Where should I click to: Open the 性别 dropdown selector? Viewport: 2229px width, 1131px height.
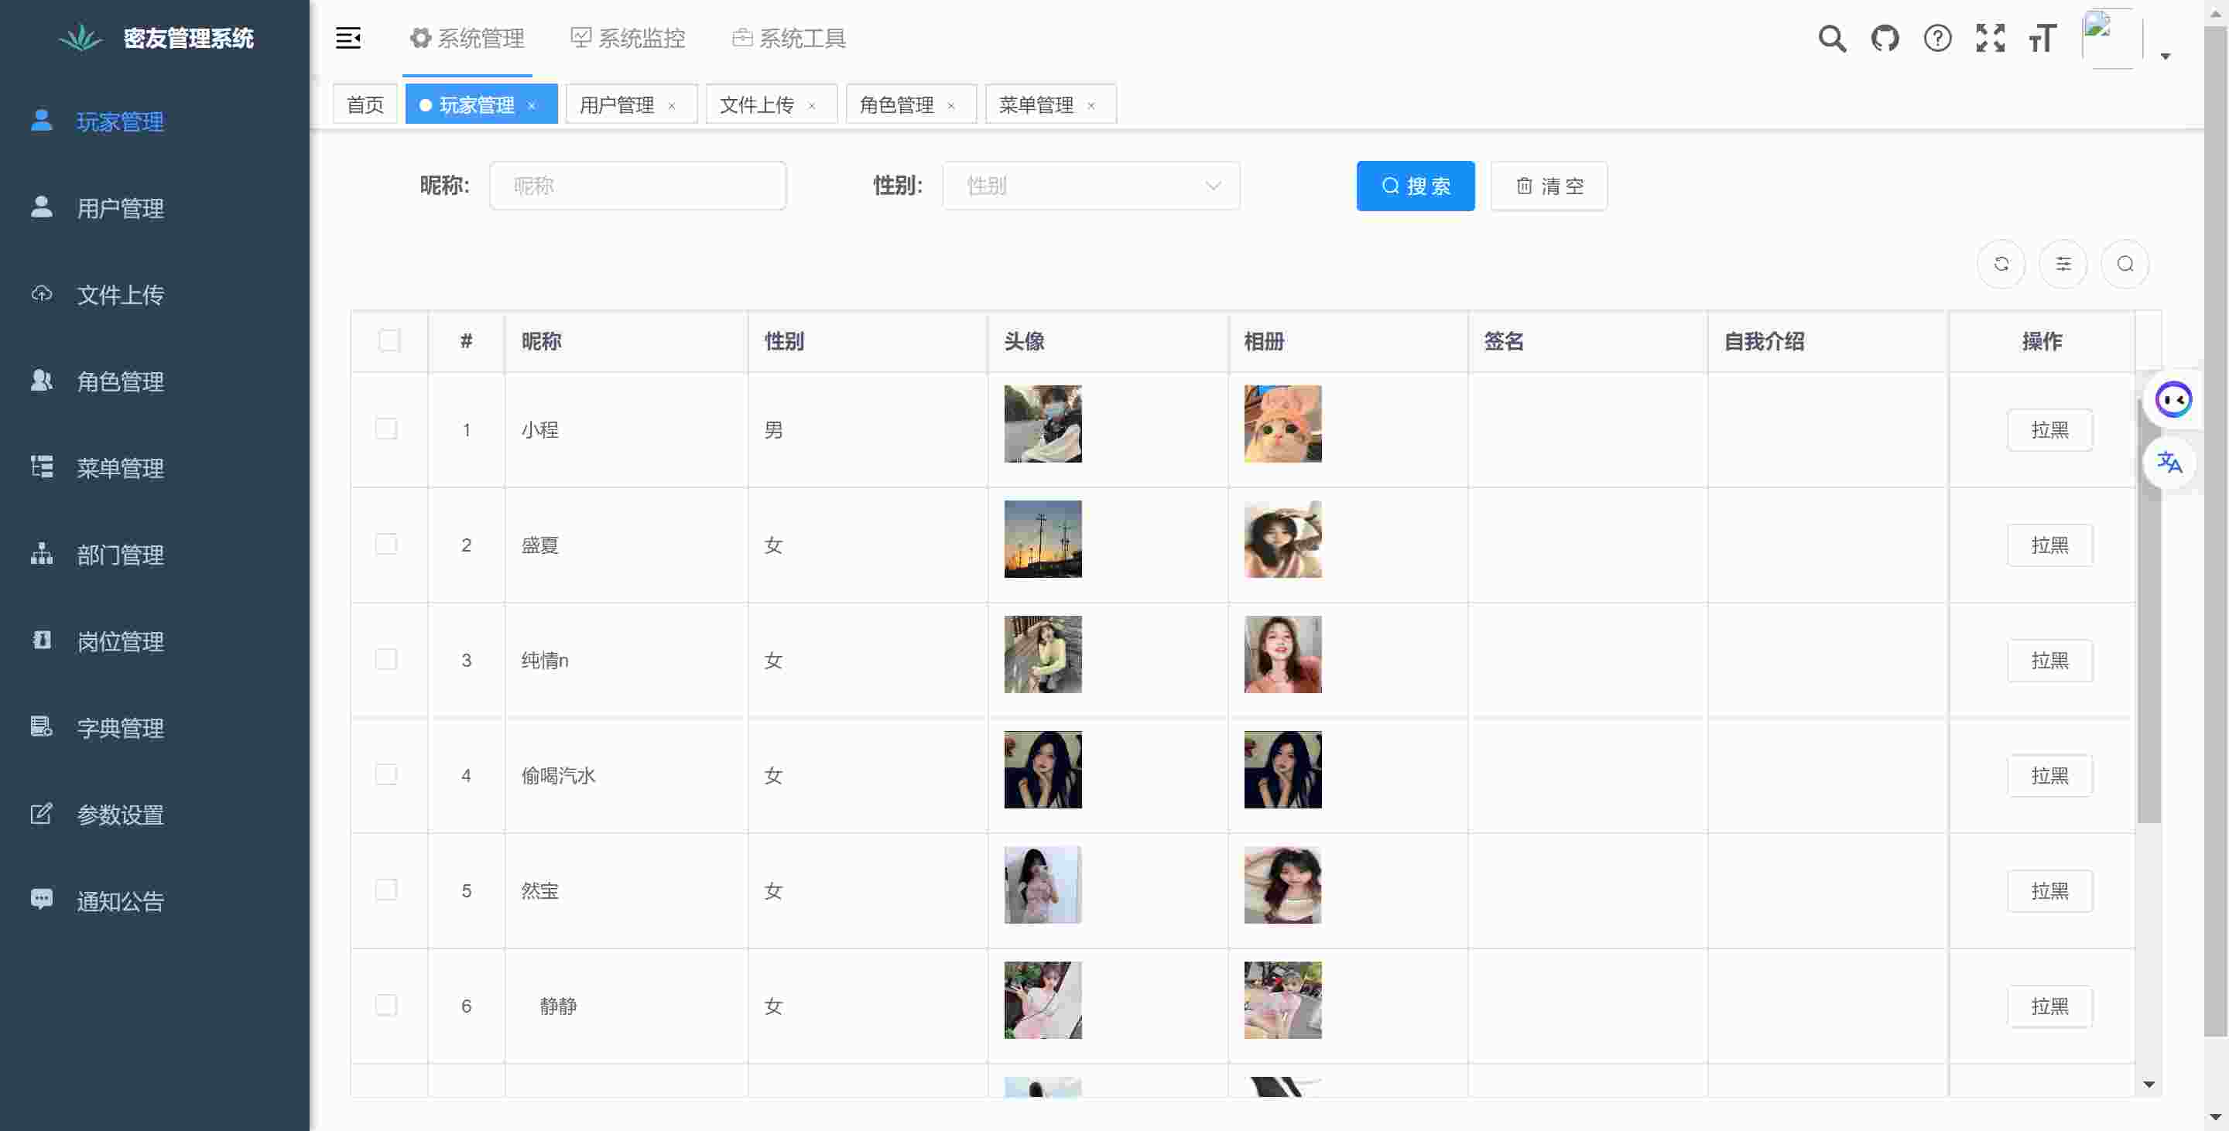click(1091, 186)
